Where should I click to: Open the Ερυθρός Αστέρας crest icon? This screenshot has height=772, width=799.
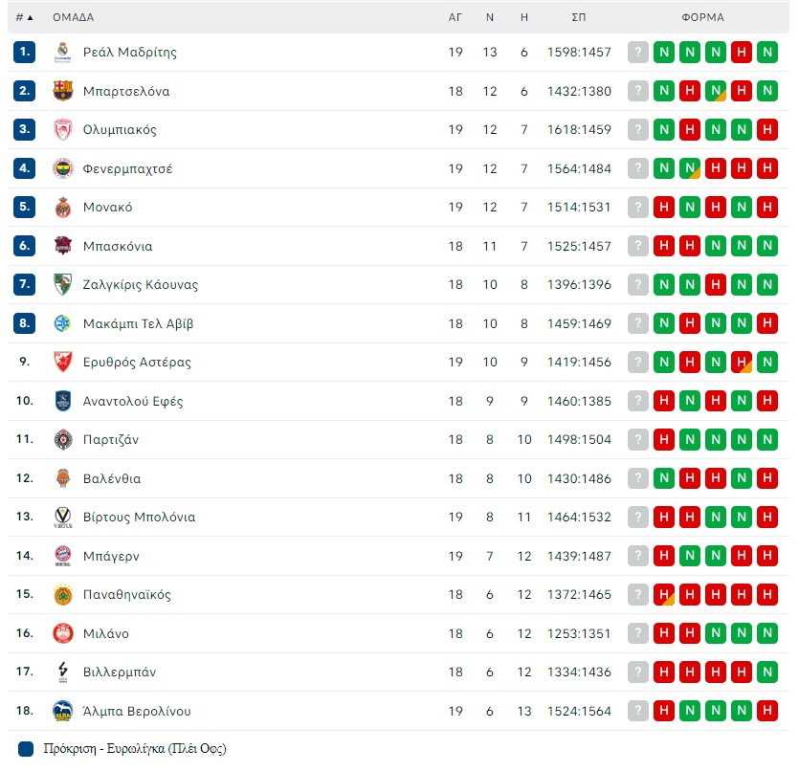click(63, 362)
